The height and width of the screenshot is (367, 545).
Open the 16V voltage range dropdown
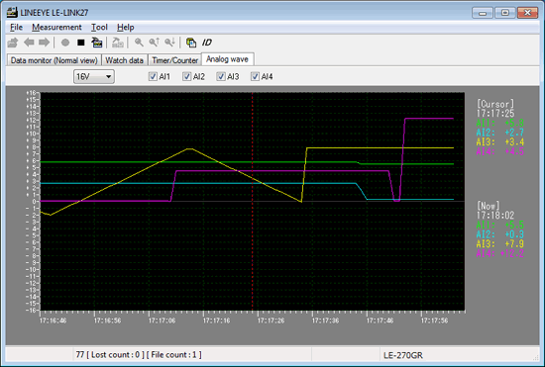click(94, 76)
